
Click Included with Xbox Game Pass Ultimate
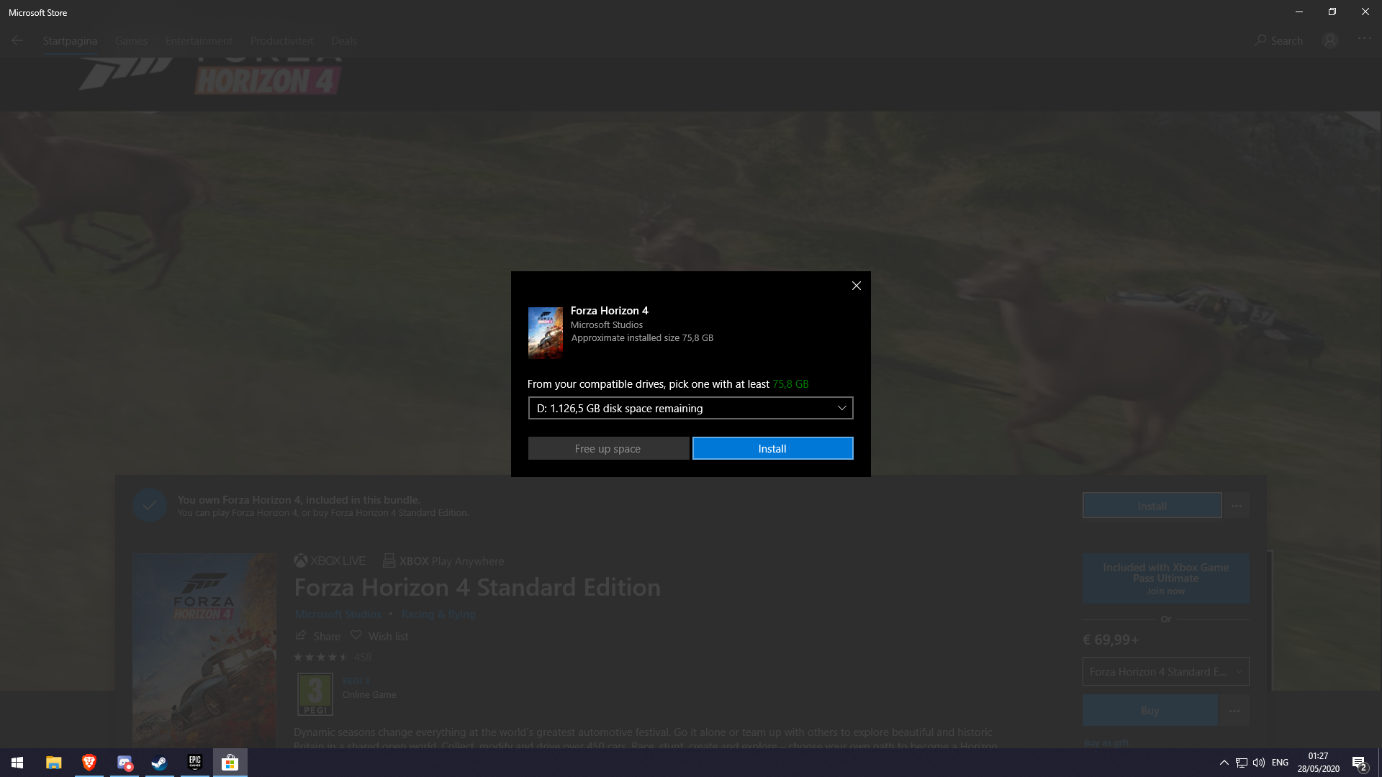1165,578
